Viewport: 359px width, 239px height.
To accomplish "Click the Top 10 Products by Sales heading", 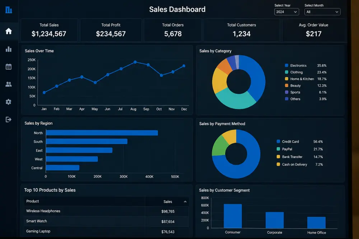I will pyautogui.click(x=50, y=190).
